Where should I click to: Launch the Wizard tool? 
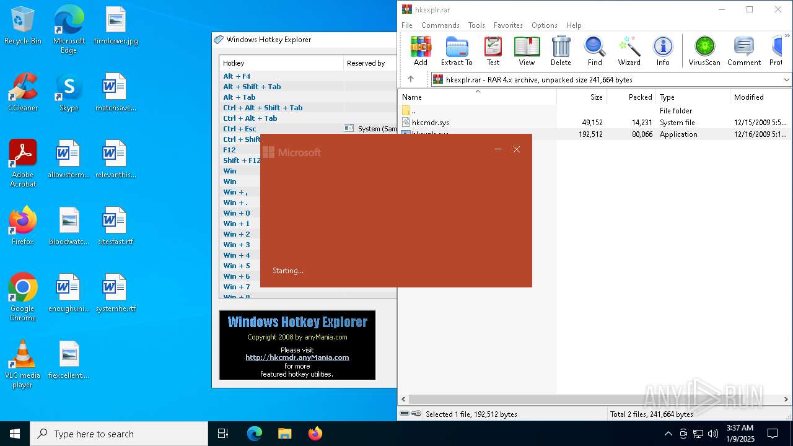(629, 51)
